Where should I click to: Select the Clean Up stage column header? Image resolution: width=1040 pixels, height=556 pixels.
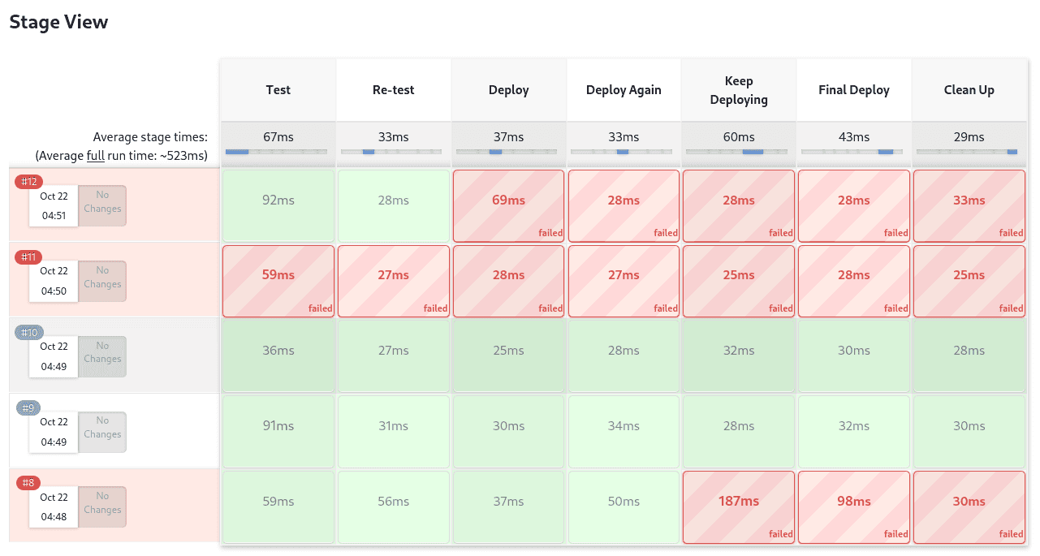click(969, 89)
